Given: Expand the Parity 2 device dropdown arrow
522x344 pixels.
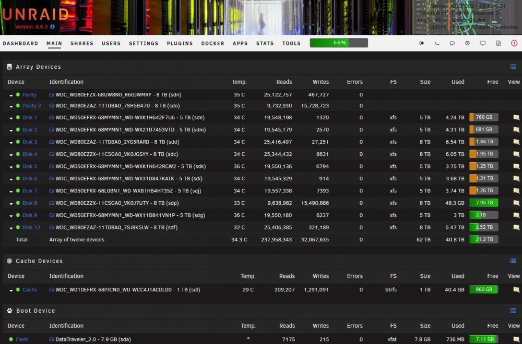Looking at the screenshot, I should (x=11, y=106).
